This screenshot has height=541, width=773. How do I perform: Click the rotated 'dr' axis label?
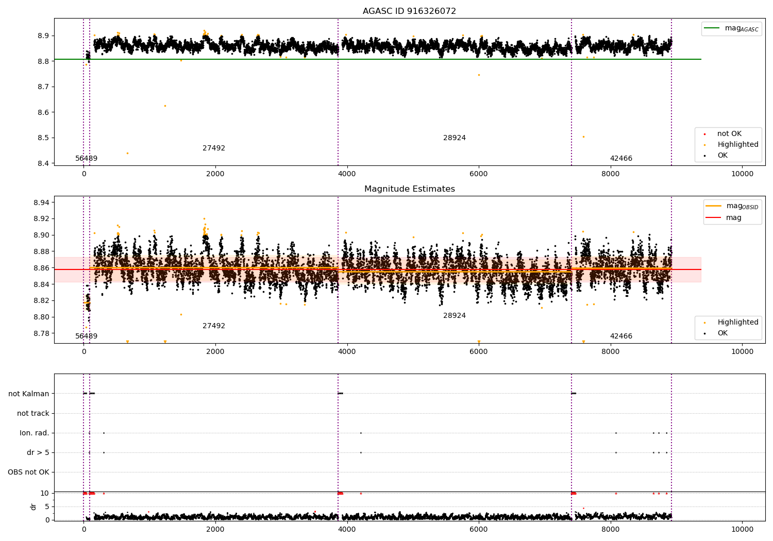click(33, 506)
